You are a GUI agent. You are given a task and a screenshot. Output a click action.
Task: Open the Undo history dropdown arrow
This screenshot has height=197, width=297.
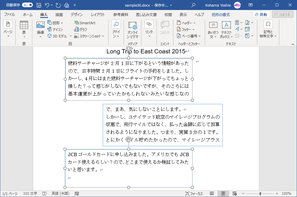[x=52, y=5]
